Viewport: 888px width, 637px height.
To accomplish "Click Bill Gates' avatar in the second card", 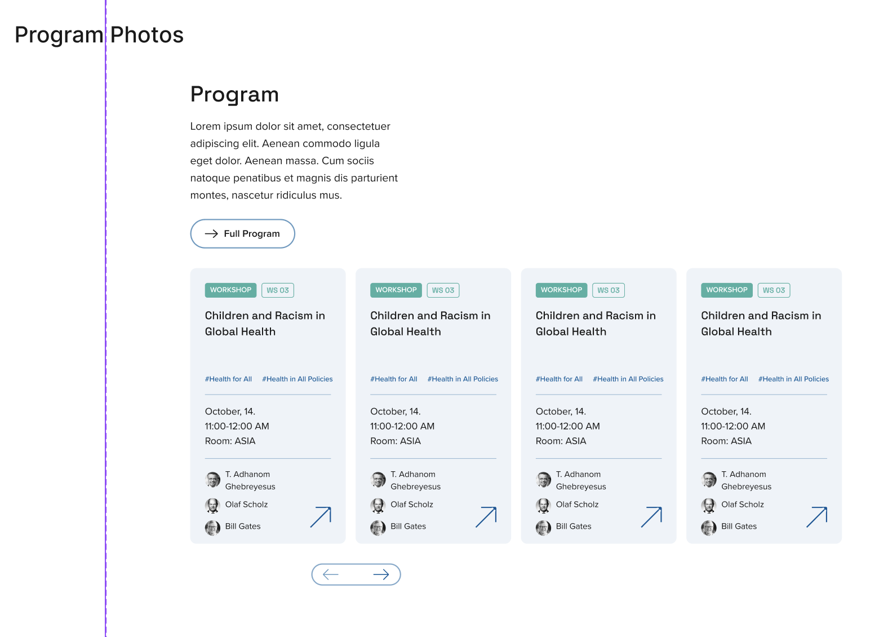I will [378, 528].
